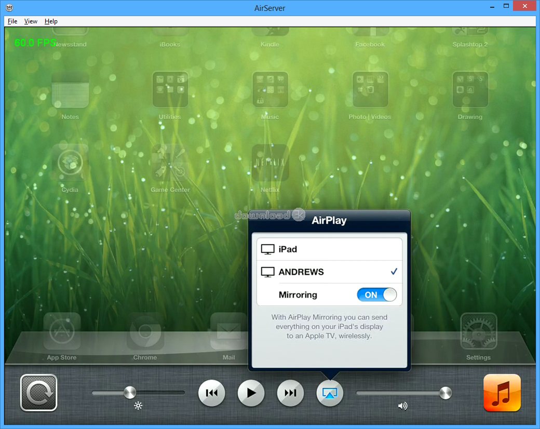Open the File menu
Viewport: 540px width, 429px height.
(12, 21)
